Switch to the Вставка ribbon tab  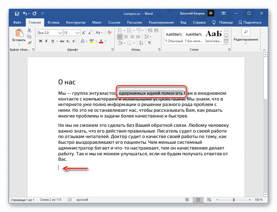tap(53, 22)
